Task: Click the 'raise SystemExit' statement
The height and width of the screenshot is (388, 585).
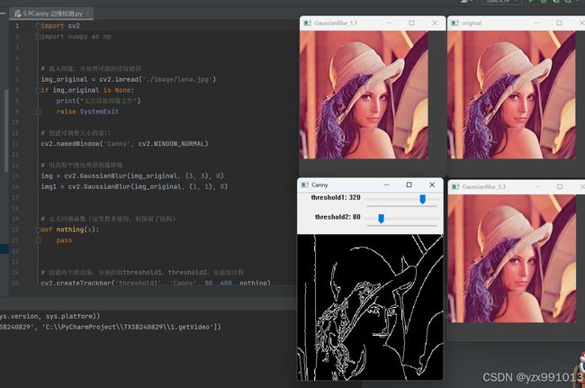Action: pyautogui.click(x=87, y=112)
